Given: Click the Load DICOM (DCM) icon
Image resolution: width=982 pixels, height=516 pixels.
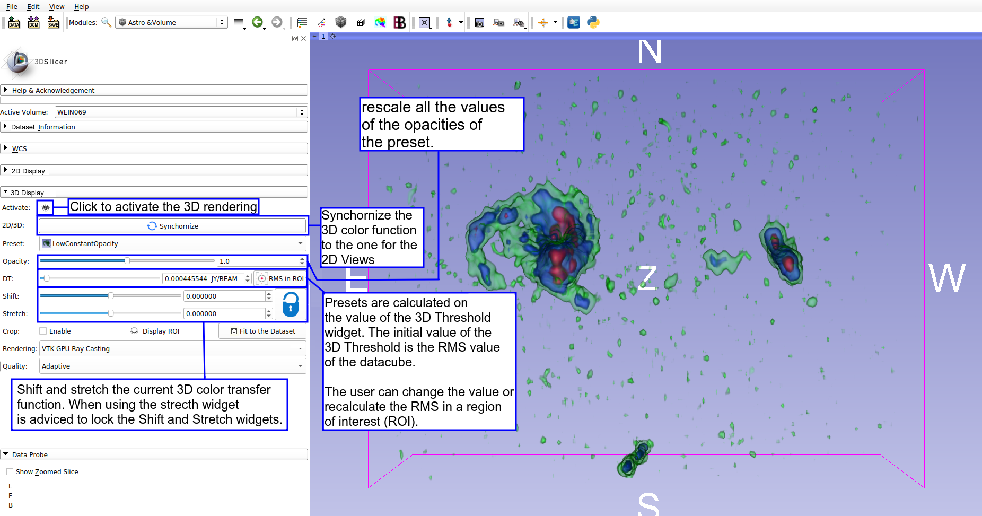Looking at the screenshot, I should 34,22.
